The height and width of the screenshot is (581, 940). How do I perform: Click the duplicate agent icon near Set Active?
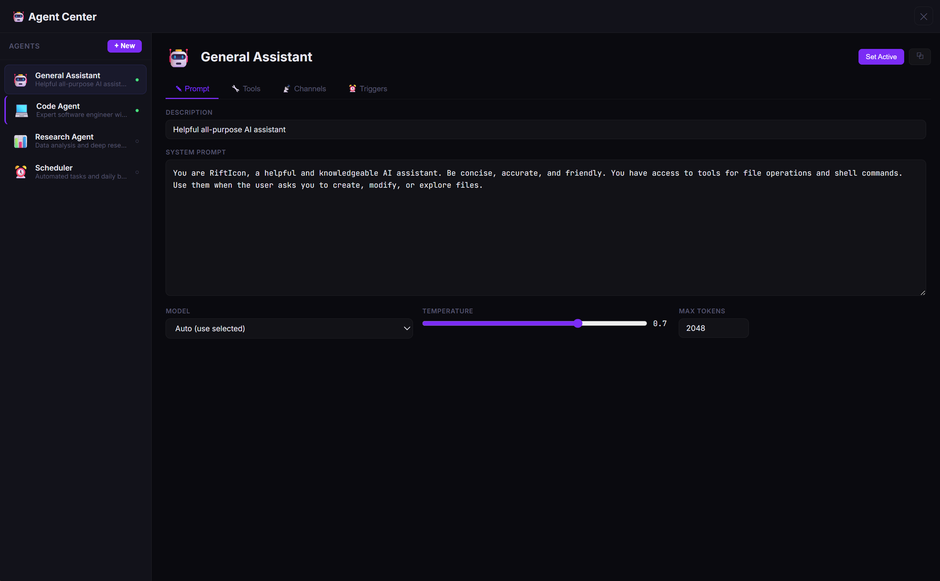point(920,57)
